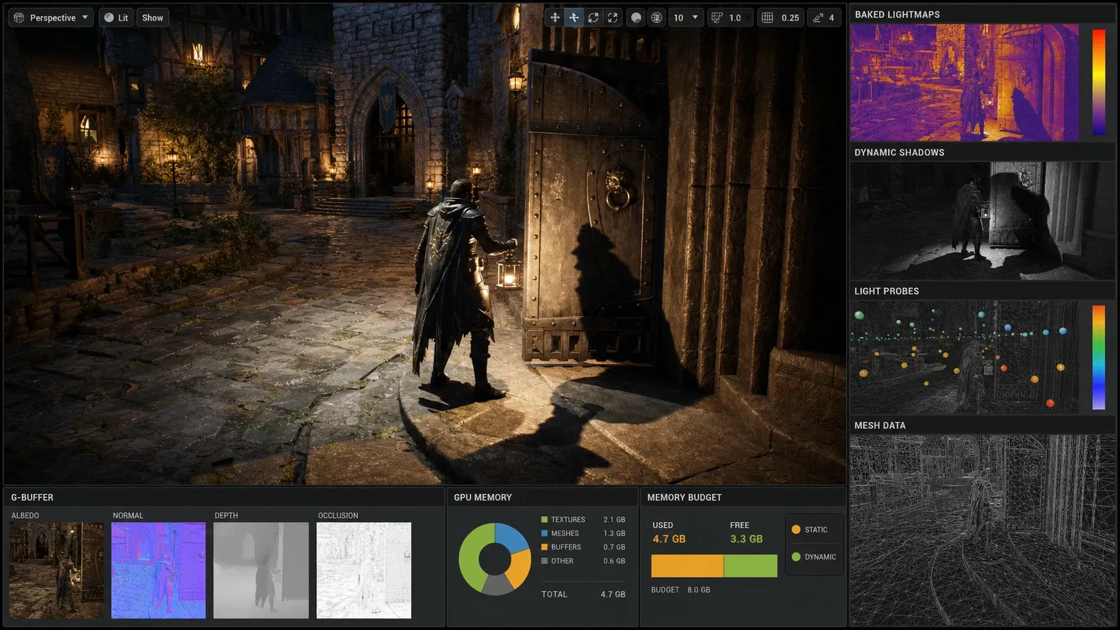Select the Baked Lightmaps preview thumbnail
Image resolution: width=1120 pixels, height=630 pixels.
point(965,82)
